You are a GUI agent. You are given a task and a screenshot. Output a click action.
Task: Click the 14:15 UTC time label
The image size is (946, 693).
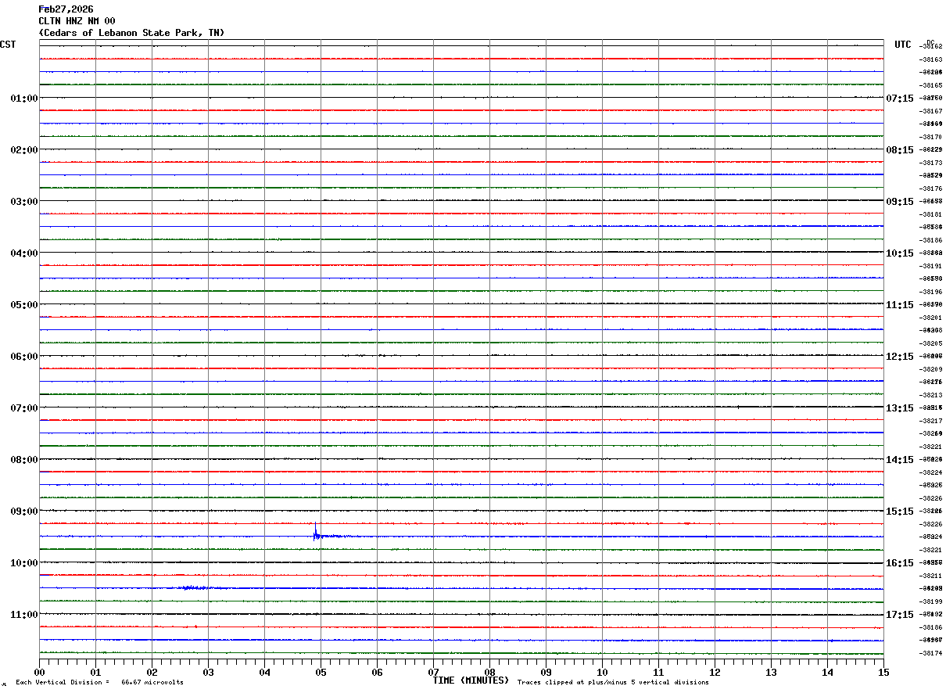(900, 460)
